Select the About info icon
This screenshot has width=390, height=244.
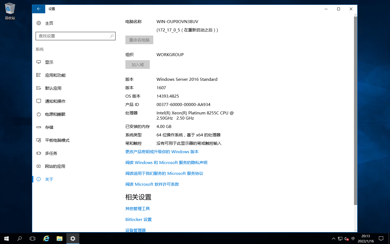(39, 179)
